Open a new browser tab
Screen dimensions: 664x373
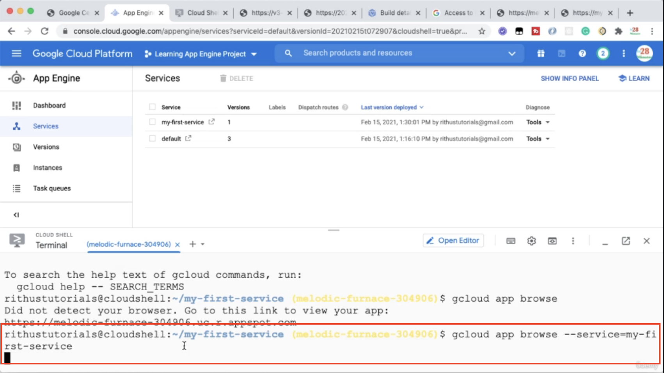click(x=630, y=13)
